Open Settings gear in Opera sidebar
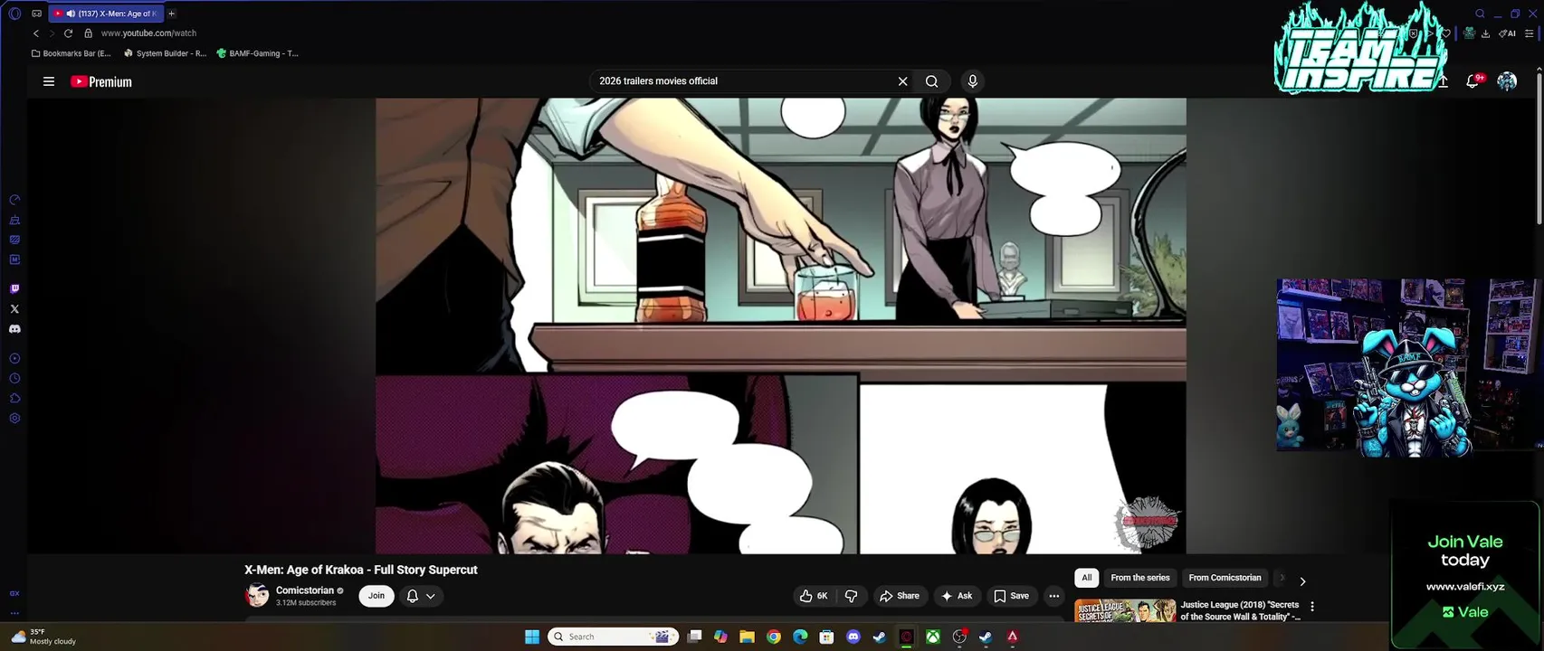The width and height of the screenshot is (1544, 651). coord(14,419)
